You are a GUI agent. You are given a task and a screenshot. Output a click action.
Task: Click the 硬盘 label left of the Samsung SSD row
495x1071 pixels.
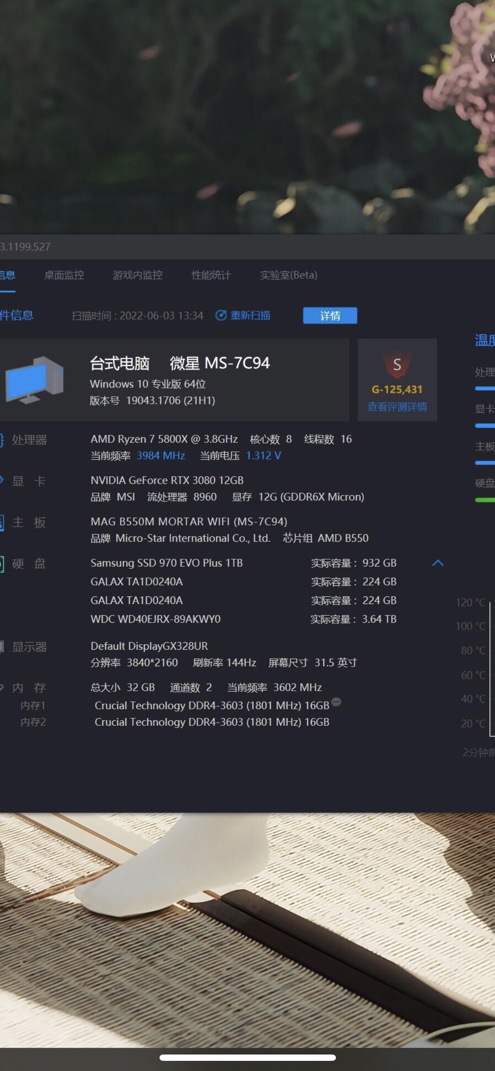coord(29,564)
